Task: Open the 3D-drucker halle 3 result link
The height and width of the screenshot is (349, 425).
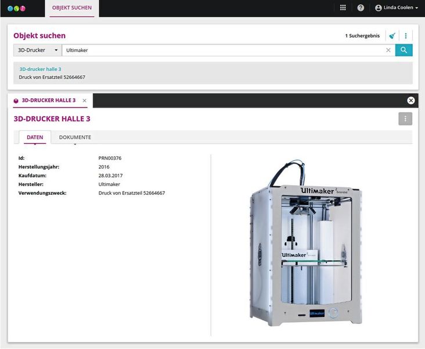Action: coord(41,69)
